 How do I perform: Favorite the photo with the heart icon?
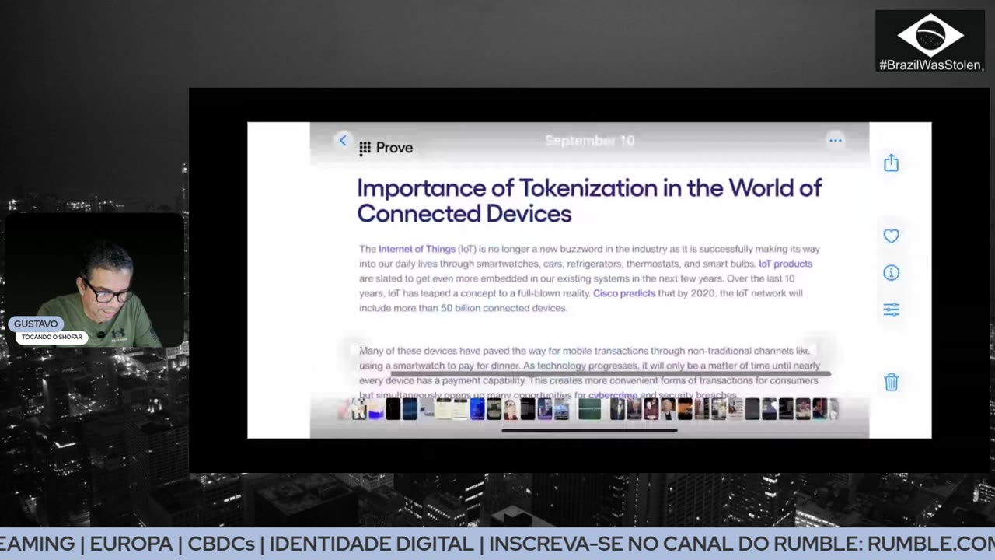pos(891,236)
